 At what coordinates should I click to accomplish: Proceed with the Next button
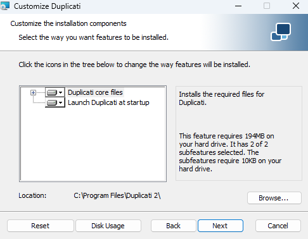point(221,226)
